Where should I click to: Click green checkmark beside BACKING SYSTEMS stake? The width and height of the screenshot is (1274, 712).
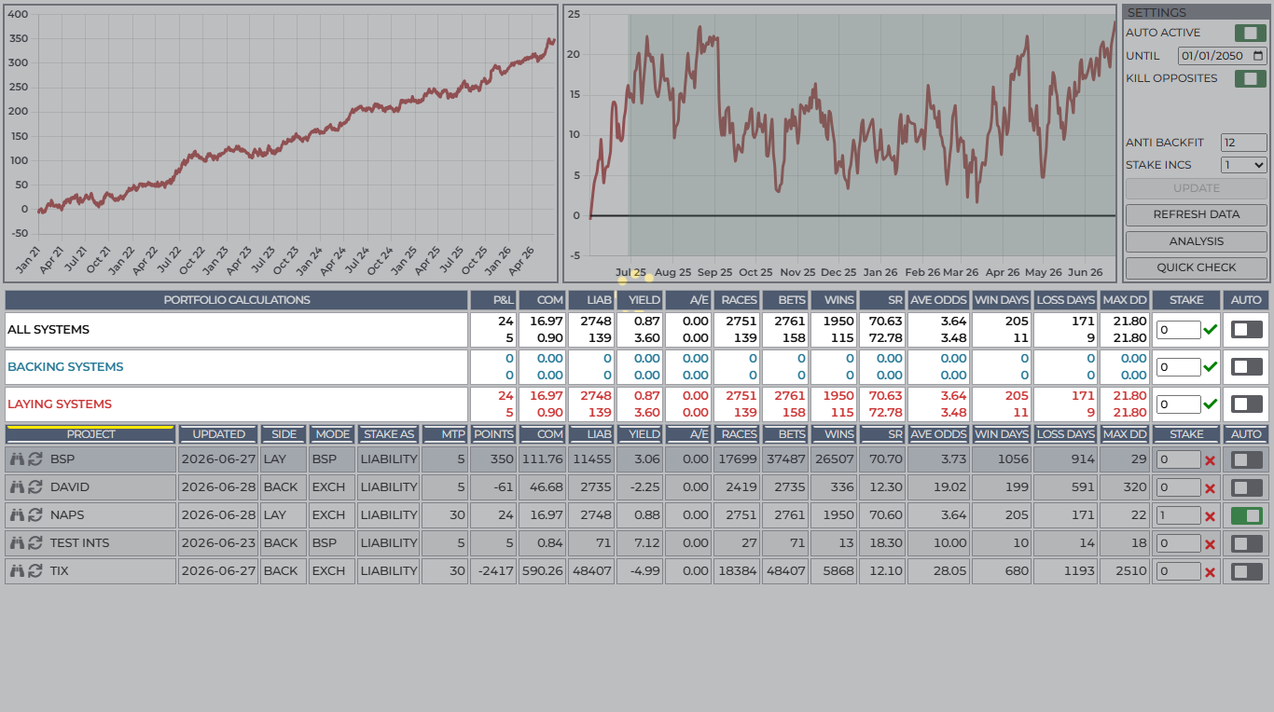point(1211,367)
